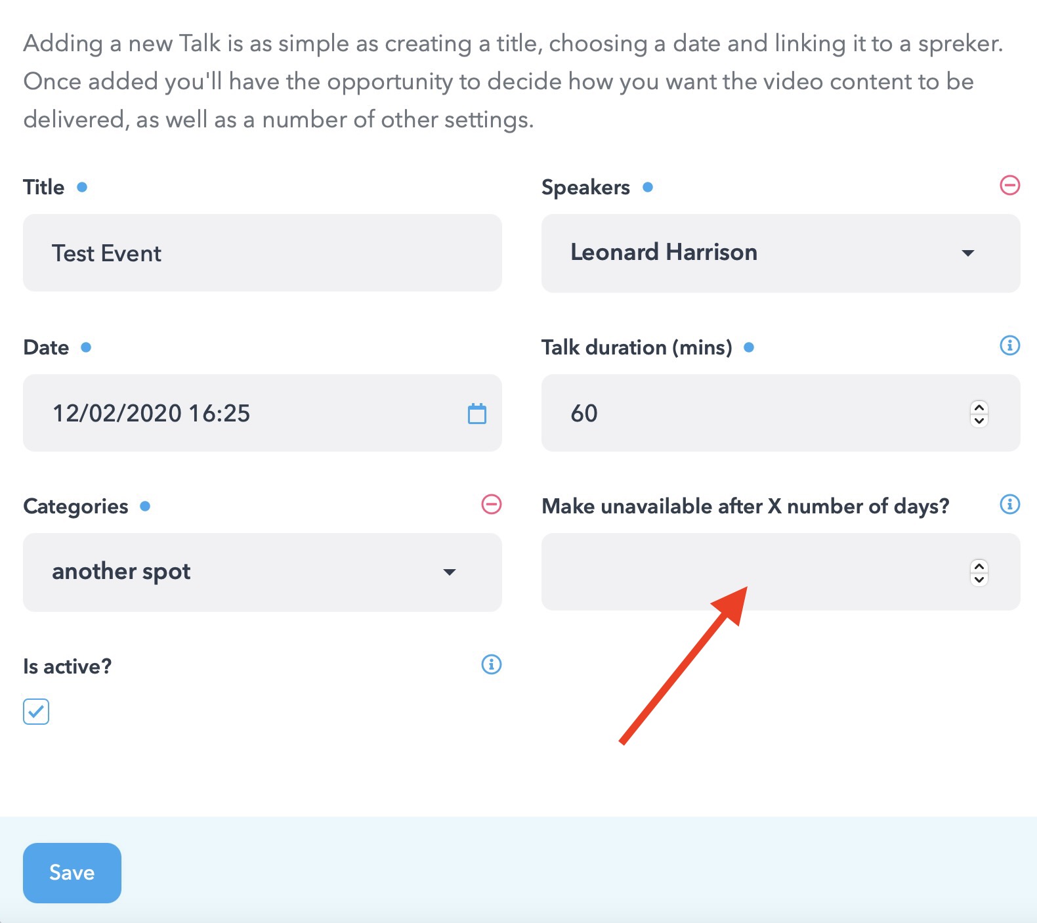1037x923 pixels.
Task: Expand Categories dropdown showing another spot
Action: (x=263, y=572)
